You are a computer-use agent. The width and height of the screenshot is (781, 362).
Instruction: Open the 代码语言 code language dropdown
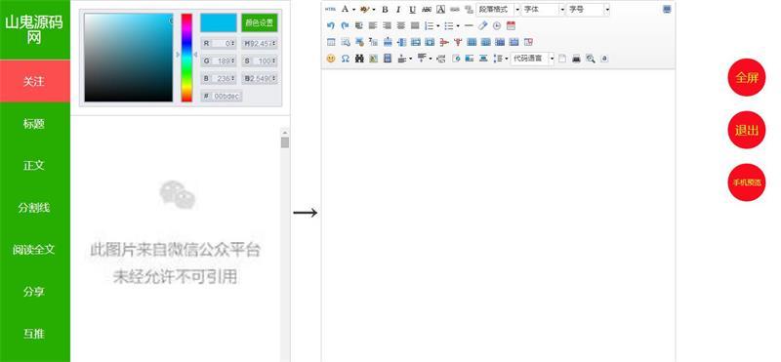point(532,59)
